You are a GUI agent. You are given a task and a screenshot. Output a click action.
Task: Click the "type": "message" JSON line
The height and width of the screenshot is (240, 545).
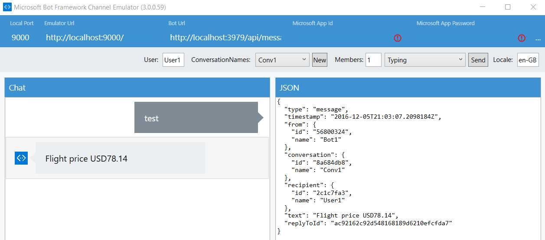click(x=316, y=109)
